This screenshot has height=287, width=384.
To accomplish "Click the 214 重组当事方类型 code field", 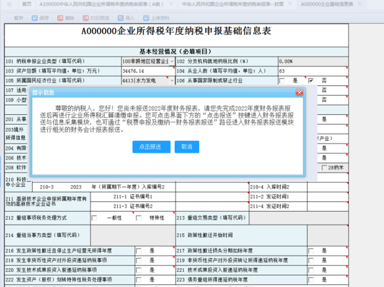I will coord(133,236).
